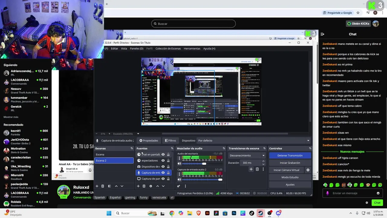
Task: Open Kick chat settings gear icon
Action: pyautogui.click(x=367, y=203)
